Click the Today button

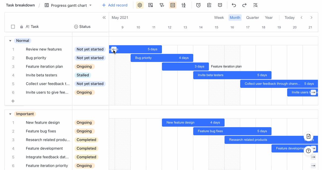[289, 18]
